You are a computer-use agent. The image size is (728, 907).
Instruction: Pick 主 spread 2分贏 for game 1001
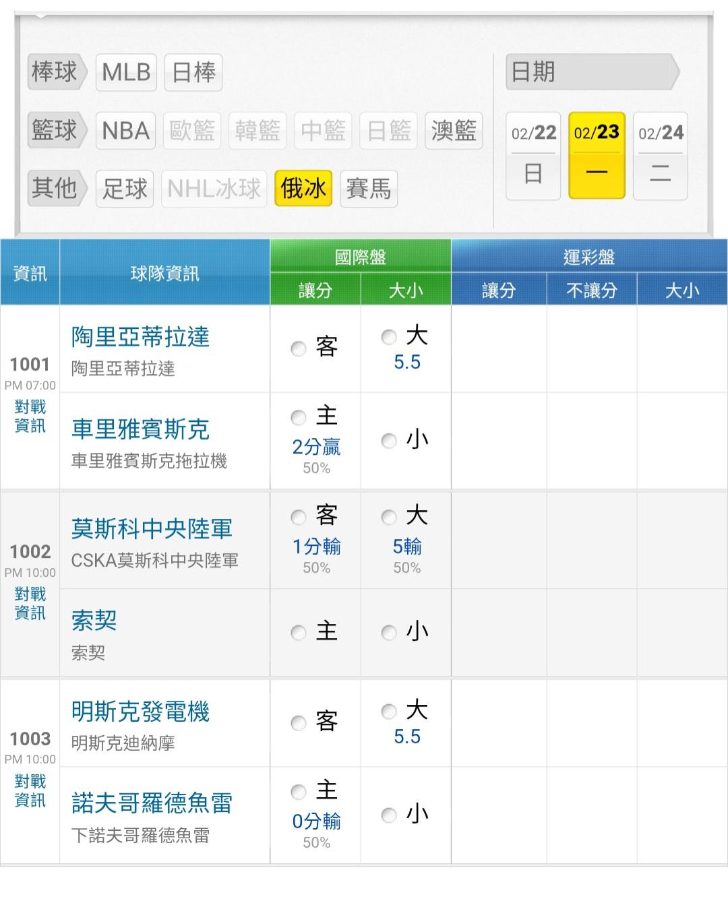click(299, 418)
